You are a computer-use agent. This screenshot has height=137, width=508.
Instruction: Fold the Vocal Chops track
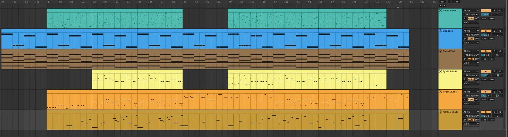(440, 92)
